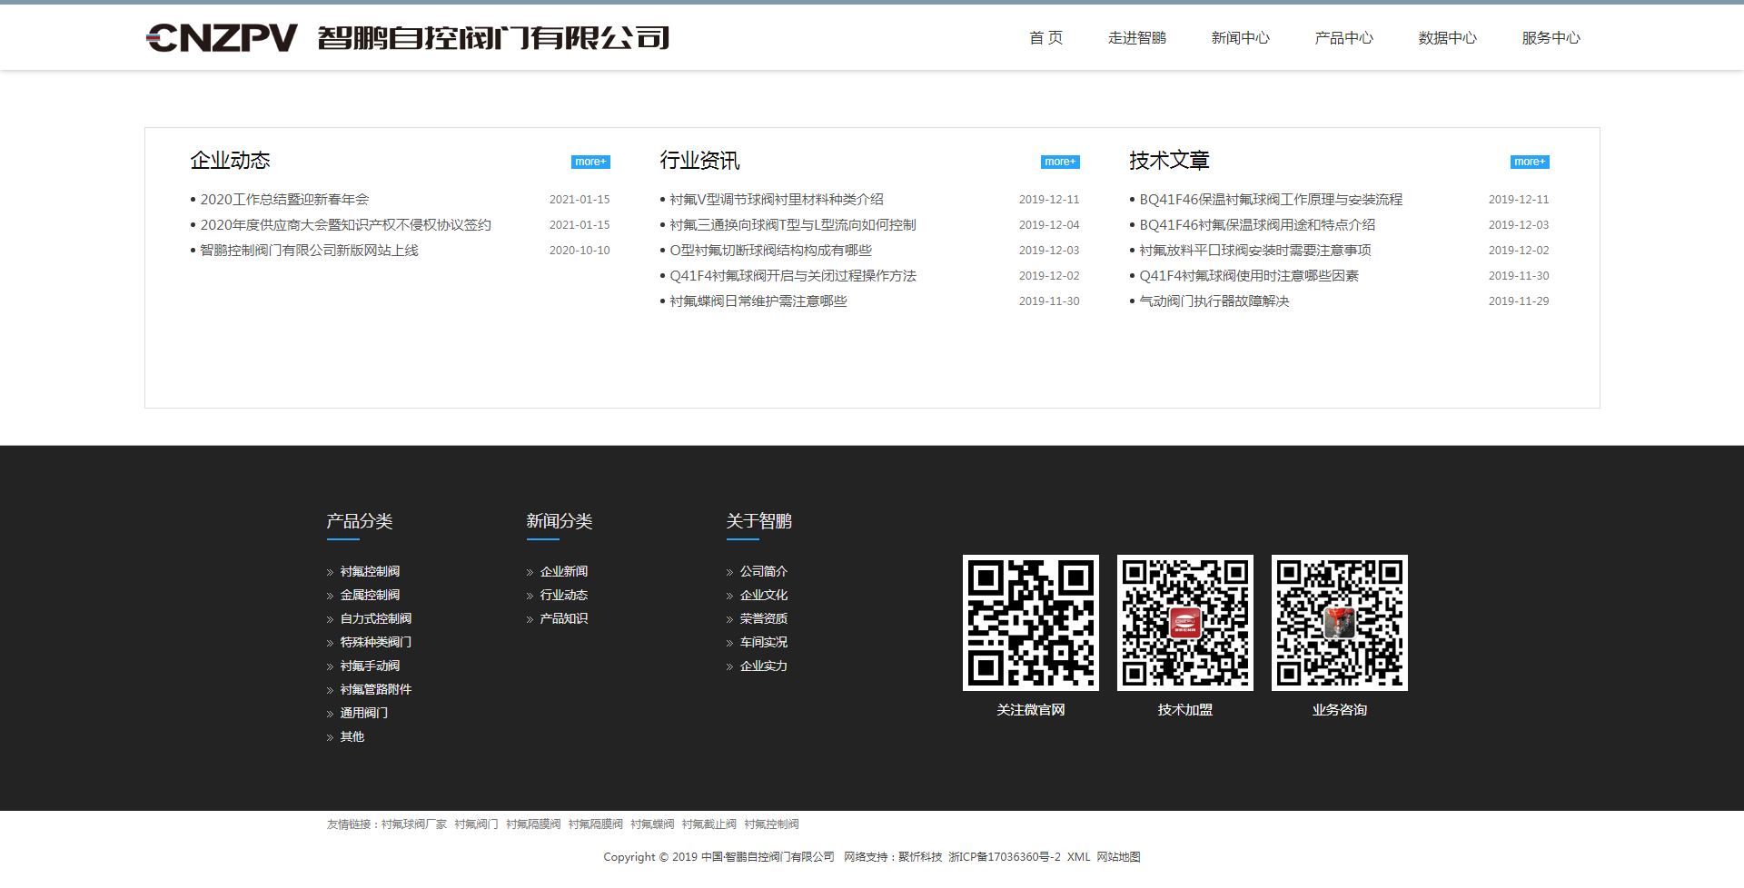Viewport: 1744px width, 888px height.
Task: Click the 关注微官网 QR code
Action: click(1030, 623)
